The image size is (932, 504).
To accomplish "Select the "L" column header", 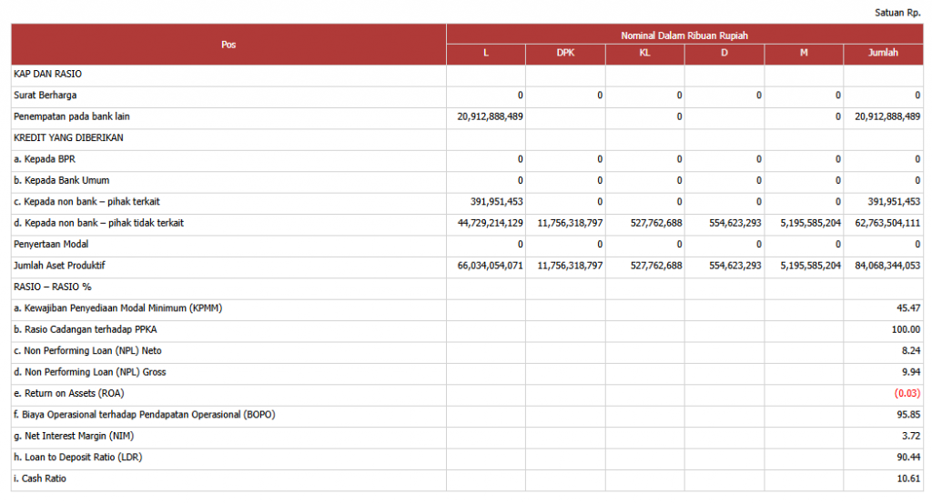I will pos(485,54).
